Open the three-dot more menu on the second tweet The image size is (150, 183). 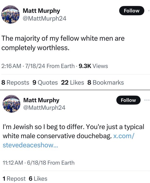[x=147, y=100]
